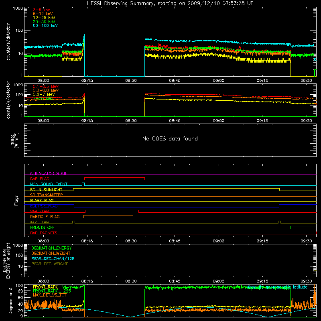
Task: Click counts/s/detector axis title of MeV panel
Action: 8,100
